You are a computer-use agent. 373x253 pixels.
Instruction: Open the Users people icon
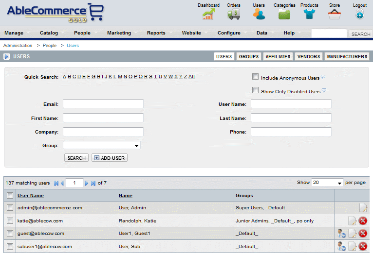pos(259,14)
